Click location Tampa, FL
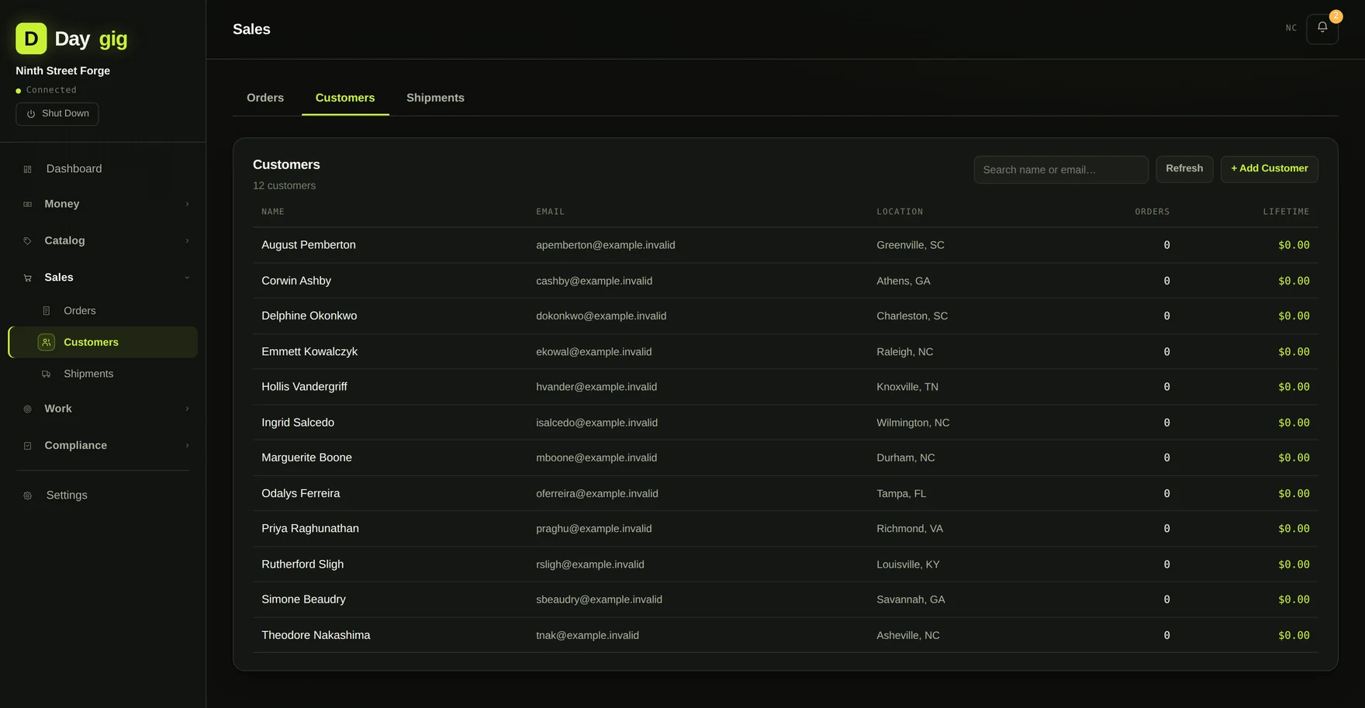Viewport: 1365px width, 708px height. point(901,494)
